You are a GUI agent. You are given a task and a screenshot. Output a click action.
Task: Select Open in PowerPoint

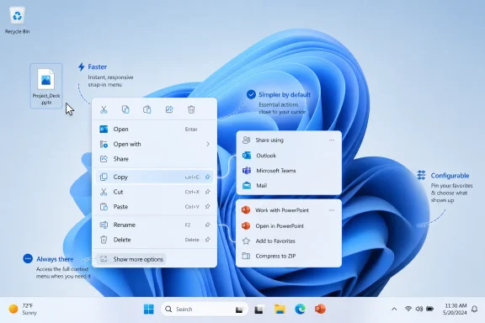(289, 226)
